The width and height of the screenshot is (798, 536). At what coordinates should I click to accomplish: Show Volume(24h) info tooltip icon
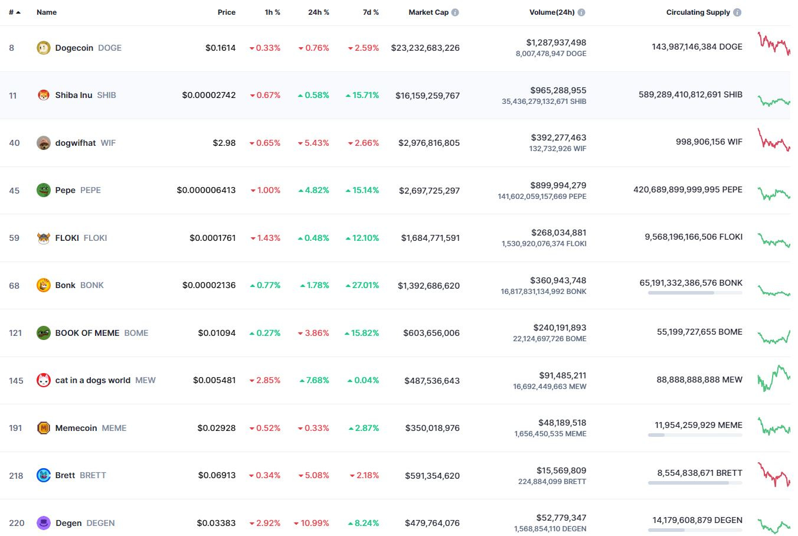click(581, 12)
